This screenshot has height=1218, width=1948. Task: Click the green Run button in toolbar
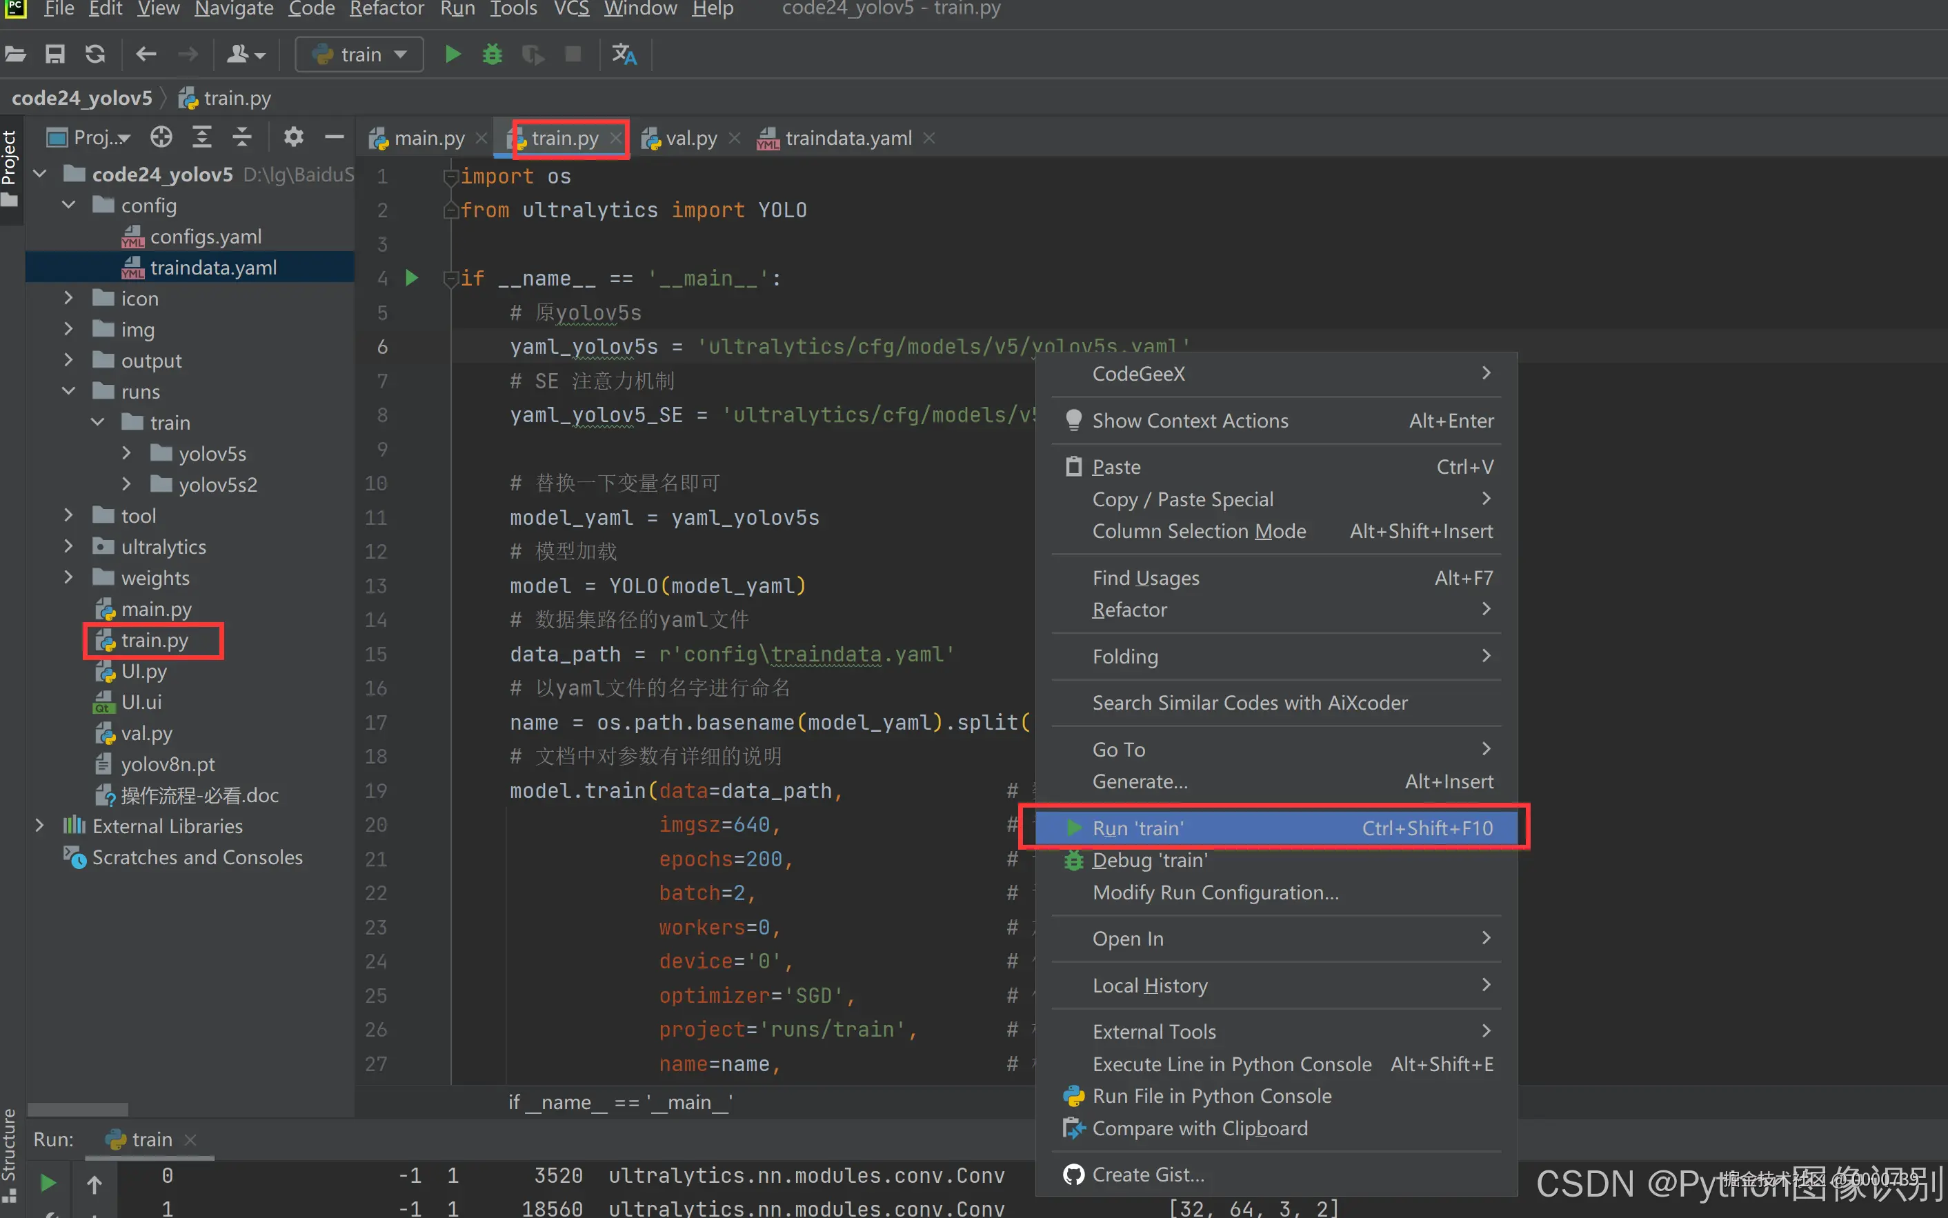(453, 54)
